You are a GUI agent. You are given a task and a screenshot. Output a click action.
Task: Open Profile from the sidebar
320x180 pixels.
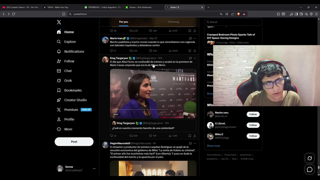point(66,119)
